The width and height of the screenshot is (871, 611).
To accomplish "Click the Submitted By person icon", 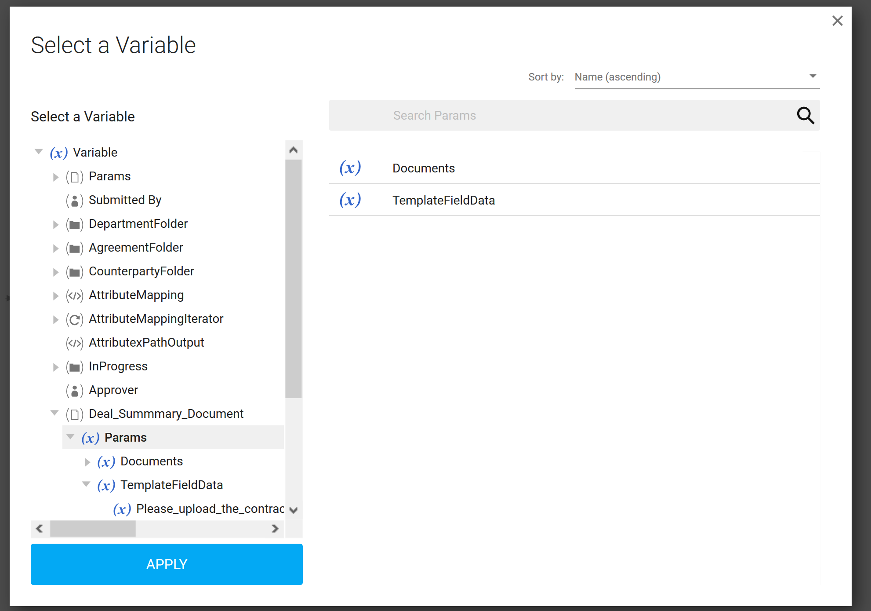I will click(75, 201).
